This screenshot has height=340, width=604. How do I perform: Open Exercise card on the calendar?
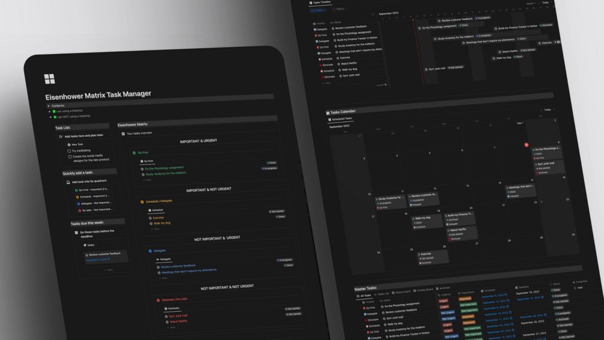tap(433, 258)
